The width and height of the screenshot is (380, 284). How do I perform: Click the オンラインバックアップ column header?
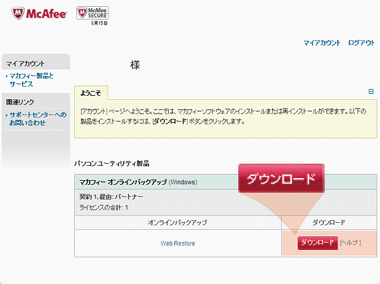pyautogui.click(x=178, y=222)
